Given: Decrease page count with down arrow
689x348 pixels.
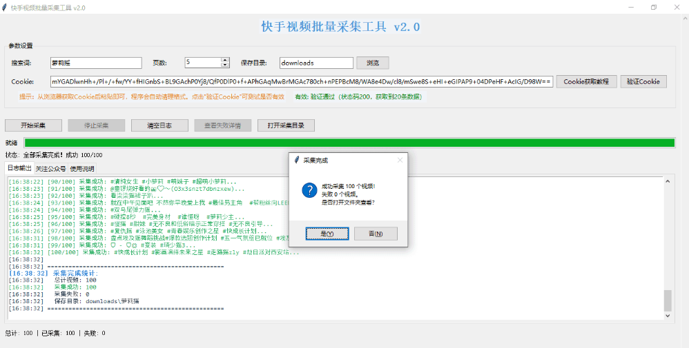Looking at the screenshot, I should [x=225, y=65].
